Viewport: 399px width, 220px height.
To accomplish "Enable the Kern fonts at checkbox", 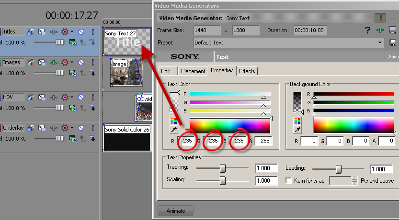I will pyautogui.click(x=288, y=181).
